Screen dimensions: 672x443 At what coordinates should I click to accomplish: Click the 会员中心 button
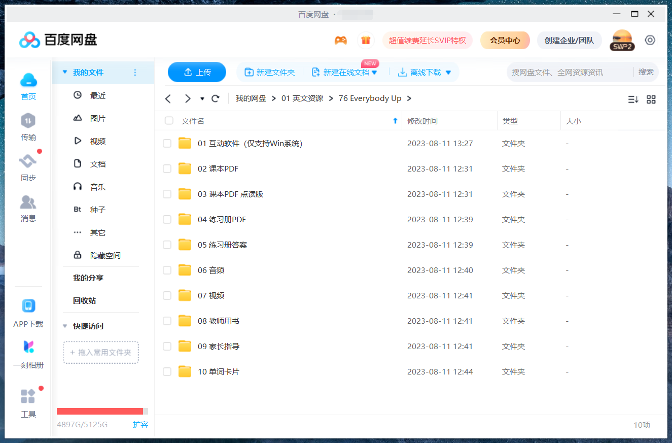(x=505, y=40)
